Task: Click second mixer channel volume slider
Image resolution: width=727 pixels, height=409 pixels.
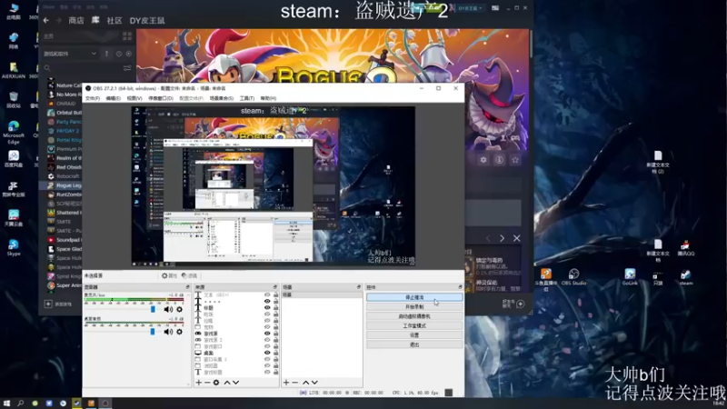Action: pyautogui.click(x=153, y=332)
